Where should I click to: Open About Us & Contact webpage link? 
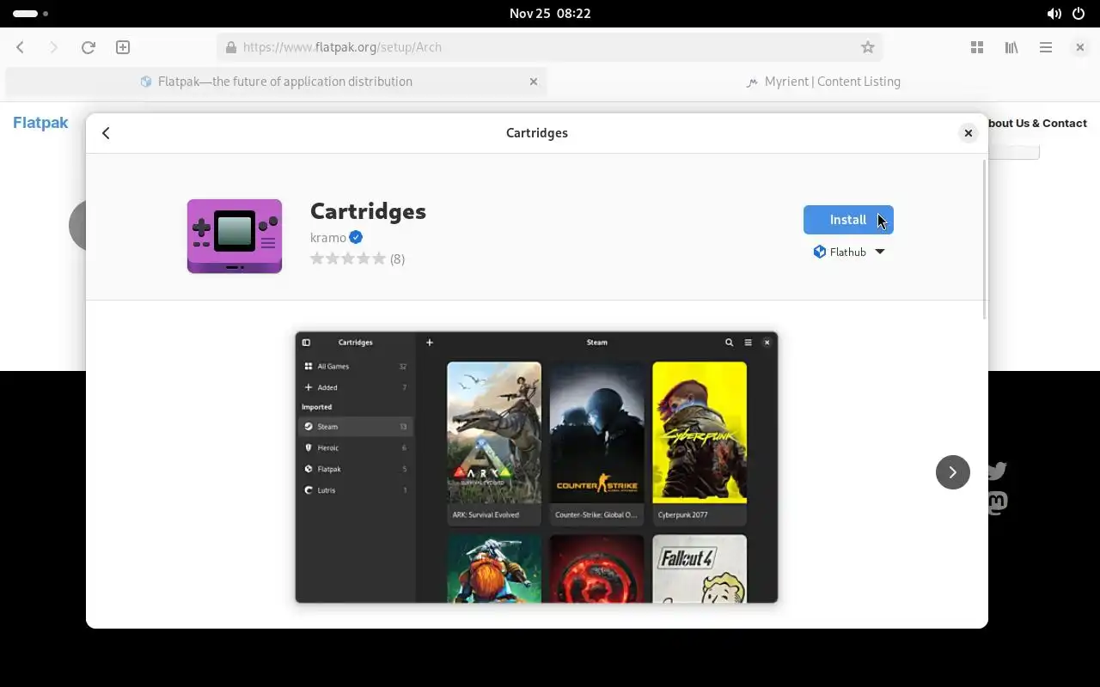click(1037, 123)
